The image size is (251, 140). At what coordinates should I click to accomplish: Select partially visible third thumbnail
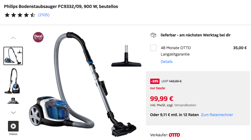click(x=13, y=101)
